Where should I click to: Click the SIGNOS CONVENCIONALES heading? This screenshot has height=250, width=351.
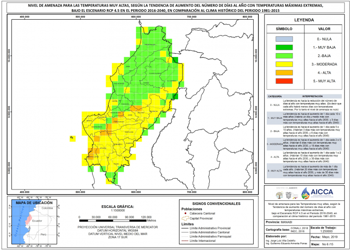point(216,204)
